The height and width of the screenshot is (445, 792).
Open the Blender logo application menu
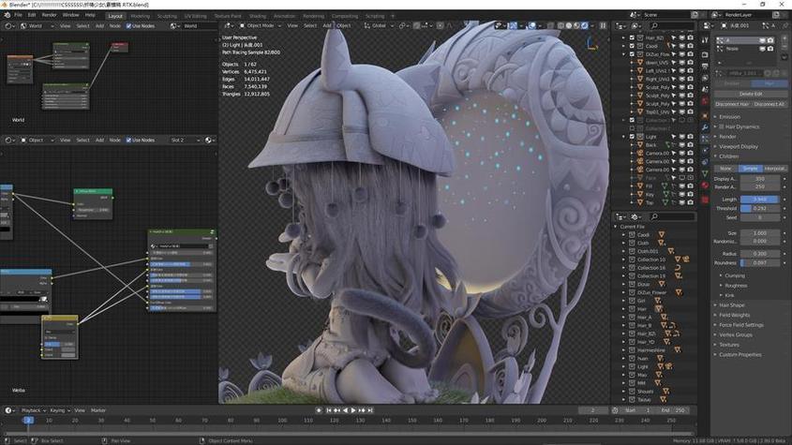[7, 15]
